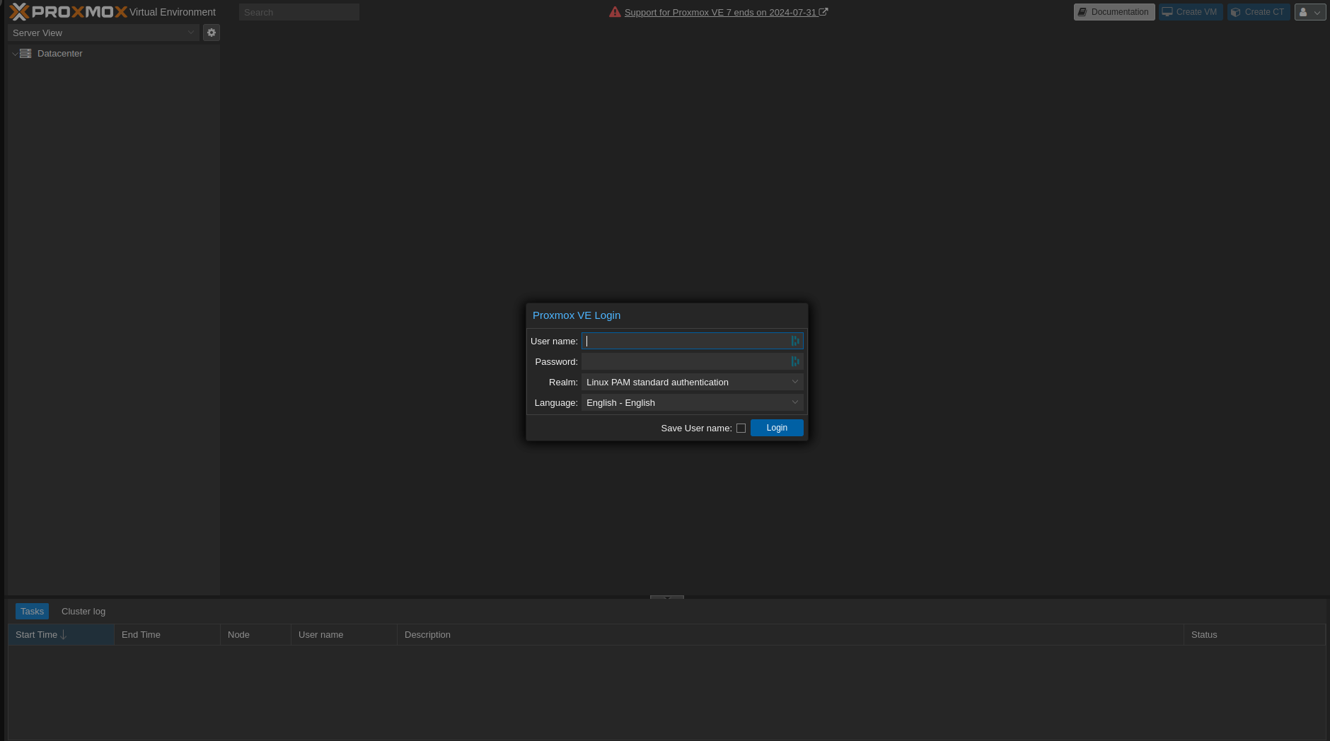Click password manager icon in Password field
The height and width of the screenshot is (741, 1330).
pyautogui.click(x=795, y=361)
